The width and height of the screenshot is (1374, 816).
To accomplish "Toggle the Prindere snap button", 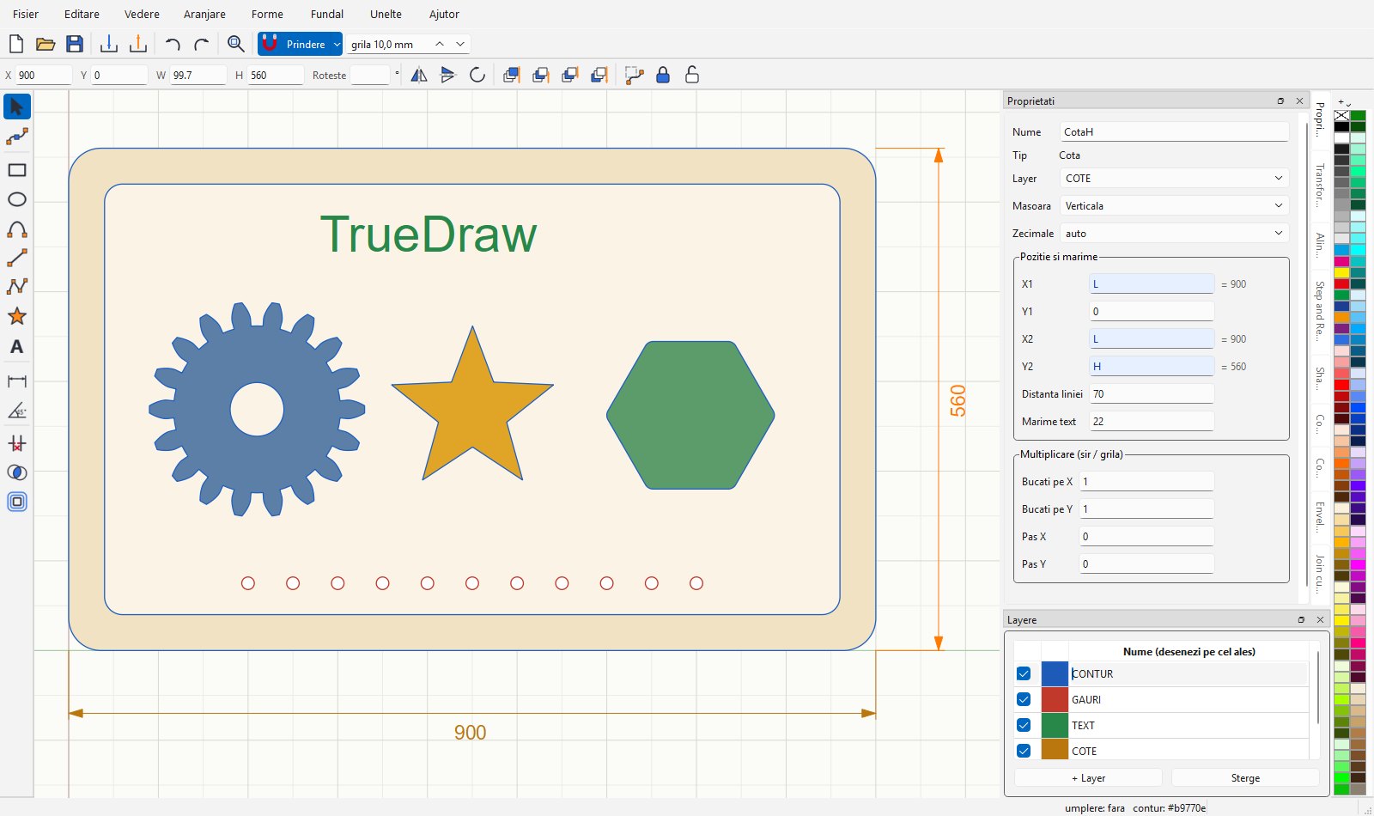I will pyautogui.click(x=295, y=44).
